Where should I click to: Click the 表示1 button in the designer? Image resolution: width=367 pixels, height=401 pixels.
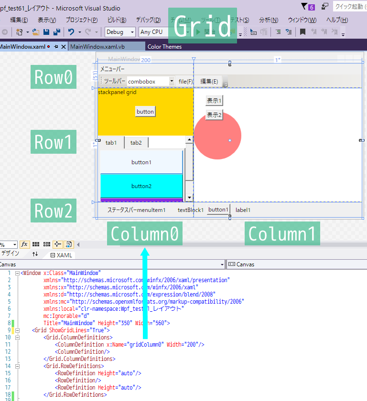click(214, 101)
